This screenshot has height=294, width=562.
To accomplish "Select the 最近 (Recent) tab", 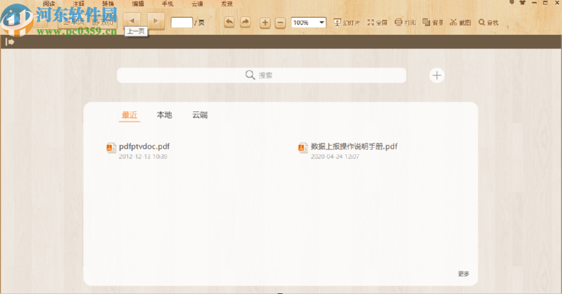I will point(129,115).
